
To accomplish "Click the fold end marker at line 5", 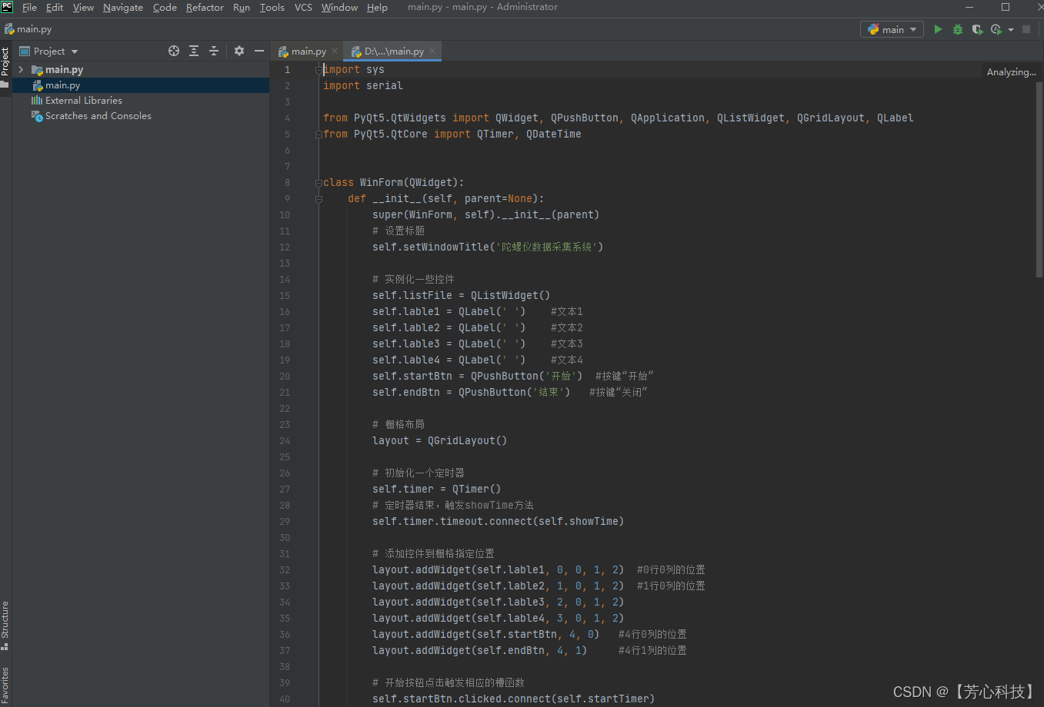I will coord(318,134).
